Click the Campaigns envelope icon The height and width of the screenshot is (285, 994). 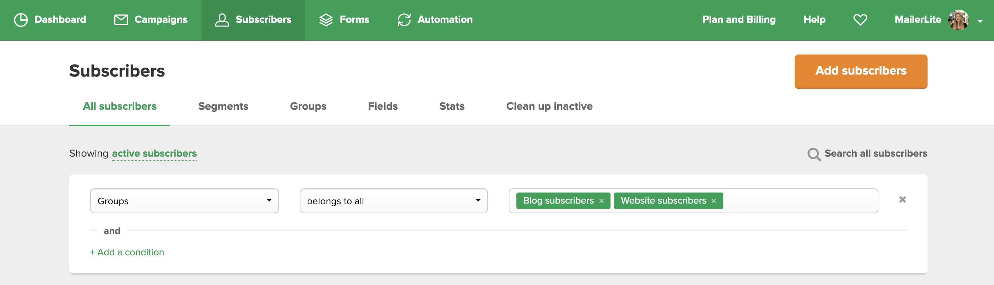click(x=121, y=20)
